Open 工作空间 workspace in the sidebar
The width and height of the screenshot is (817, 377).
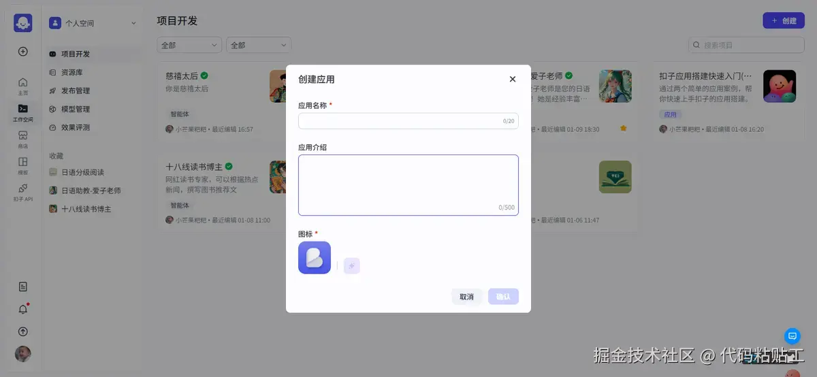(x=22, y=112)
